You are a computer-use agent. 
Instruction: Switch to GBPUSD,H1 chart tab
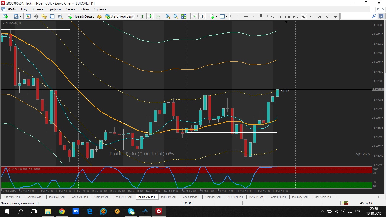(214, 197)
